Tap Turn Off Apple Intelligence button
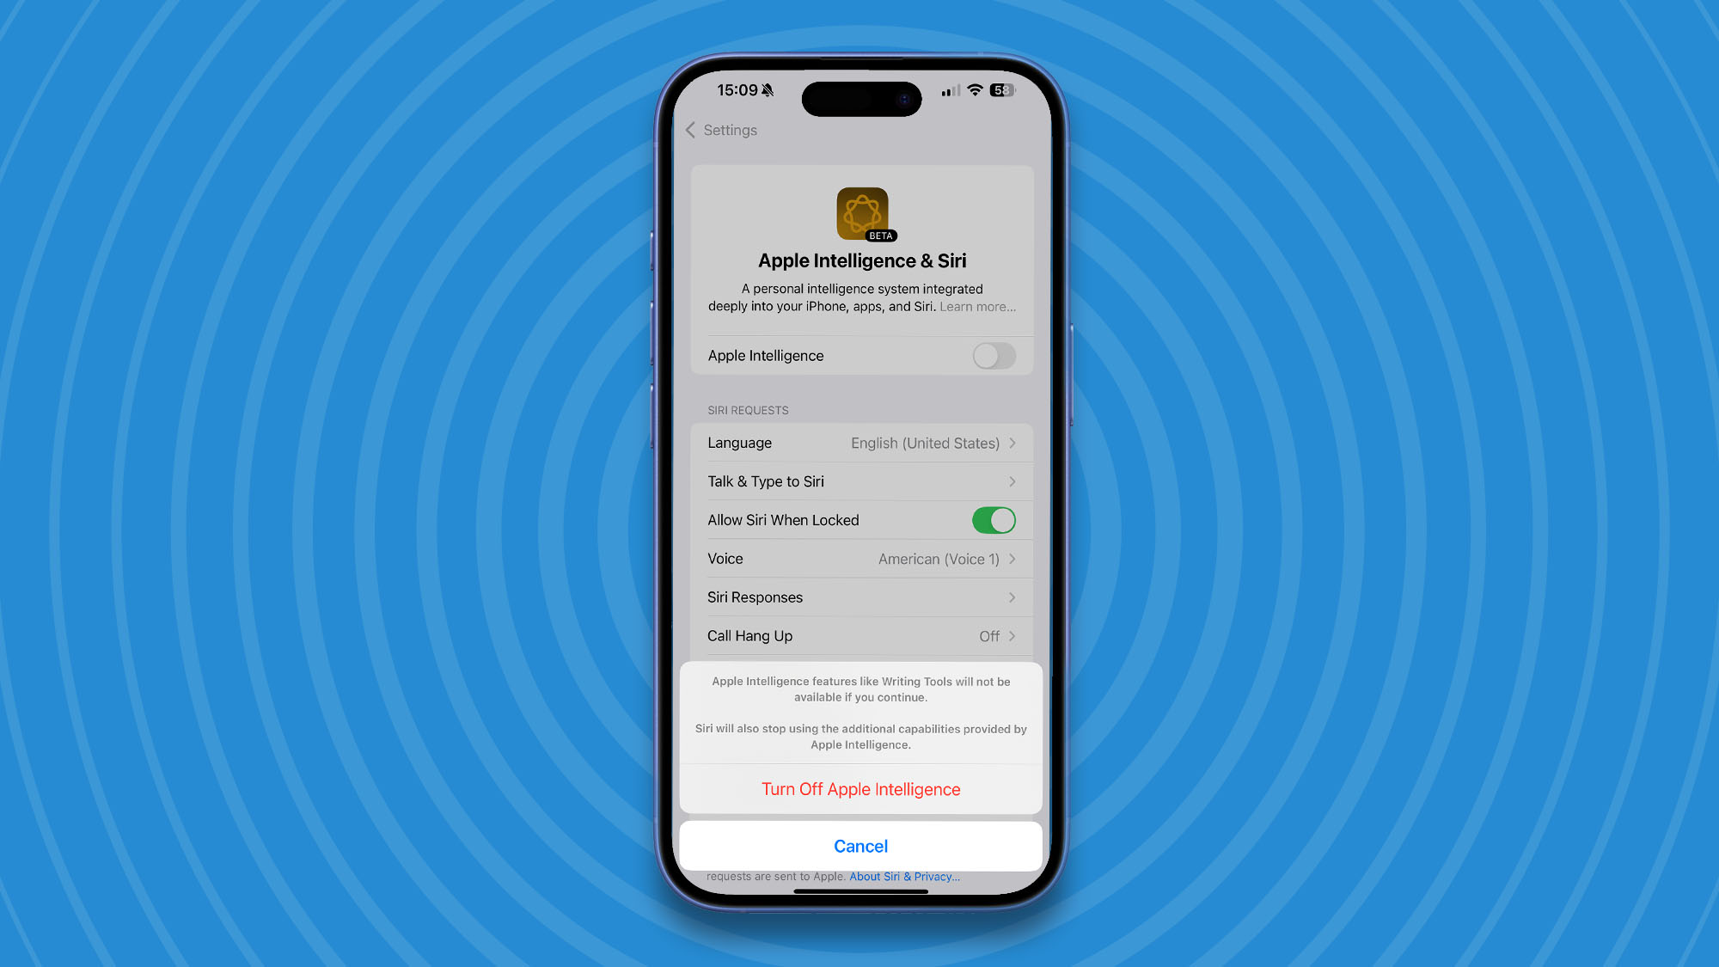The height and width of the screenshot is (967, 1719). pos(859,789)
